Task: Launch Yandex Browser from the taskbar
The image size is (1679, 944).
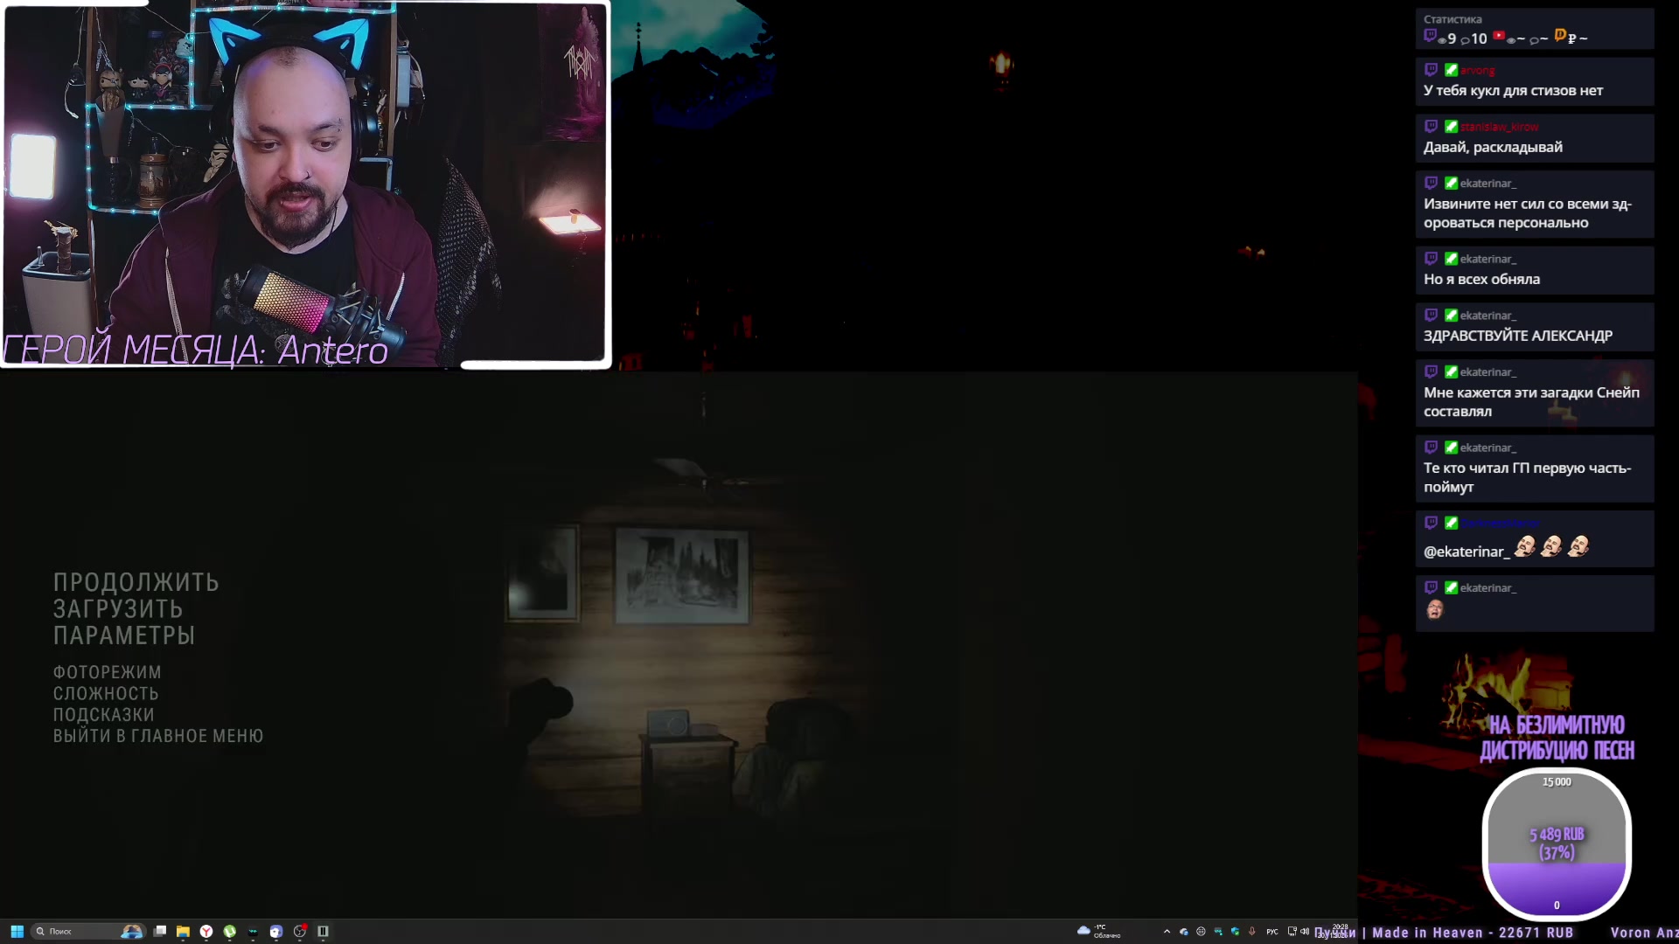Action: 206,932
